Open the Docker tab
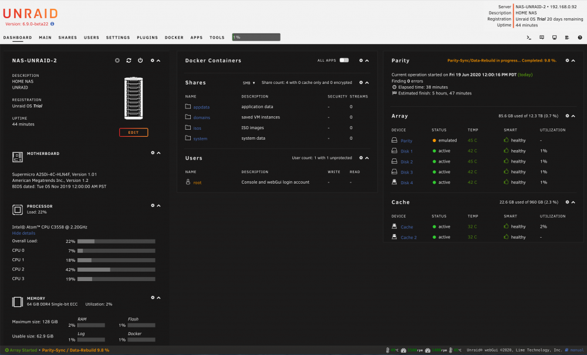 coord(174,38)
